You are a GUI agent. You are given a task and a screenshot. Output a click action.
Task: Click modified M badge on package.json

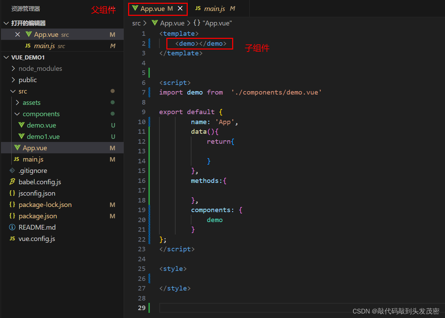[x=112, y=216]
